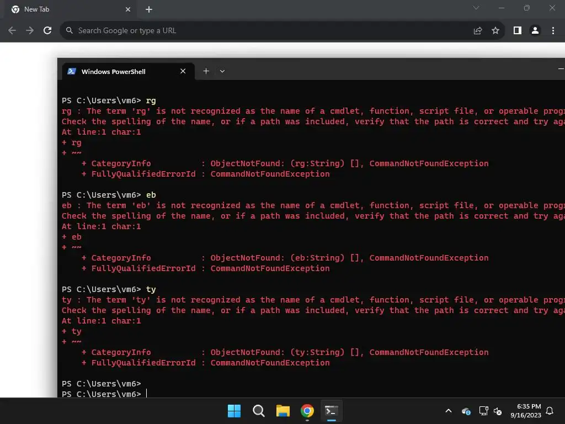The height and width of the screenshot is (424, 565).
Task: Open Chrome from taskbar
Action: coord(307,411)
